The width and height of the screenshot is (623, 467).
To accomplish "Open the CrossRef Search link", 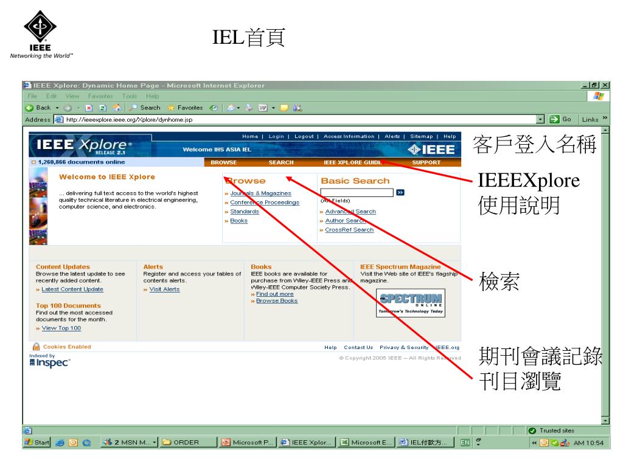I will pyautogui.click(x=349, y=229).
